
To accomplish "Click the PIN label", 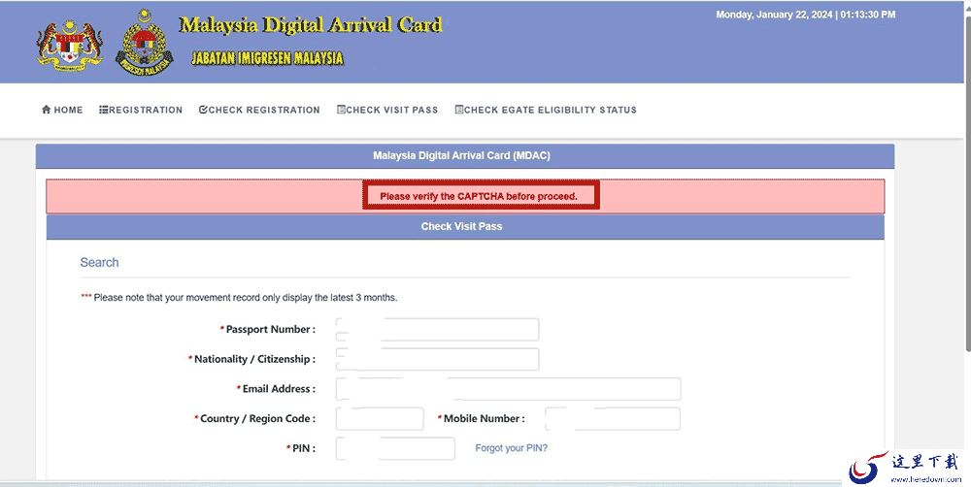I will [301, 448].
